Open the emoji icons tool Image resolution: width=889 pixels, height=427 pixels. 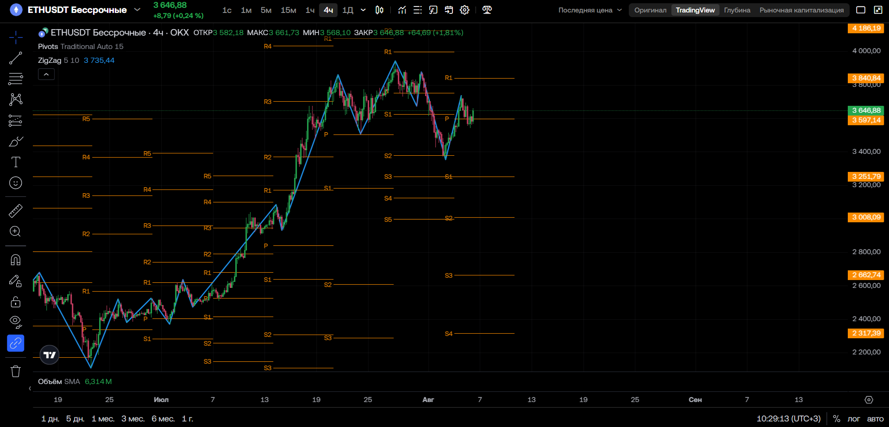click(x=16, y=183)
